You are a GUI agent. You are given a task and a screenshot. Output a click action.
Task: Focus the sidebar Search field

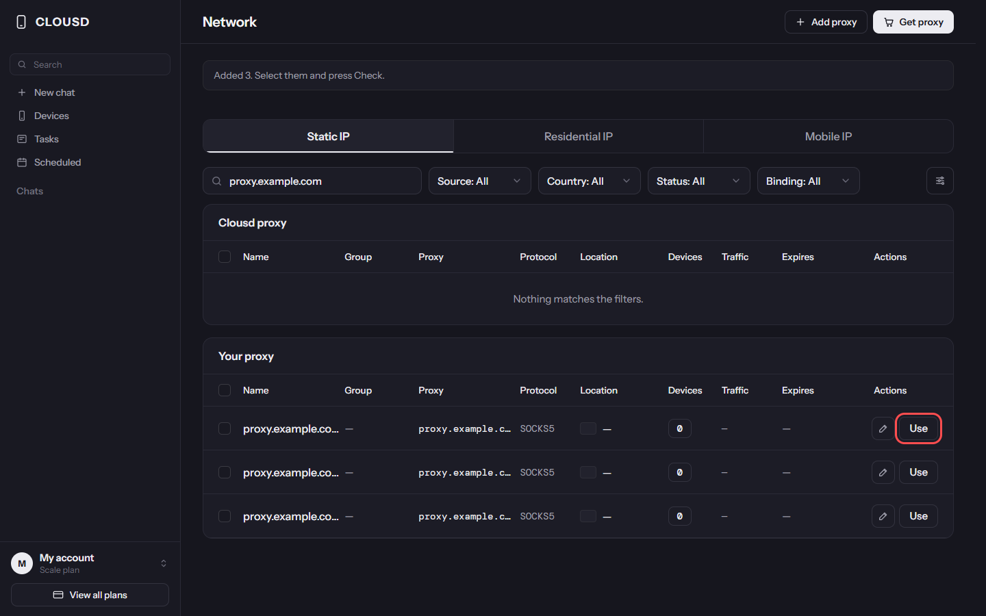90,64
